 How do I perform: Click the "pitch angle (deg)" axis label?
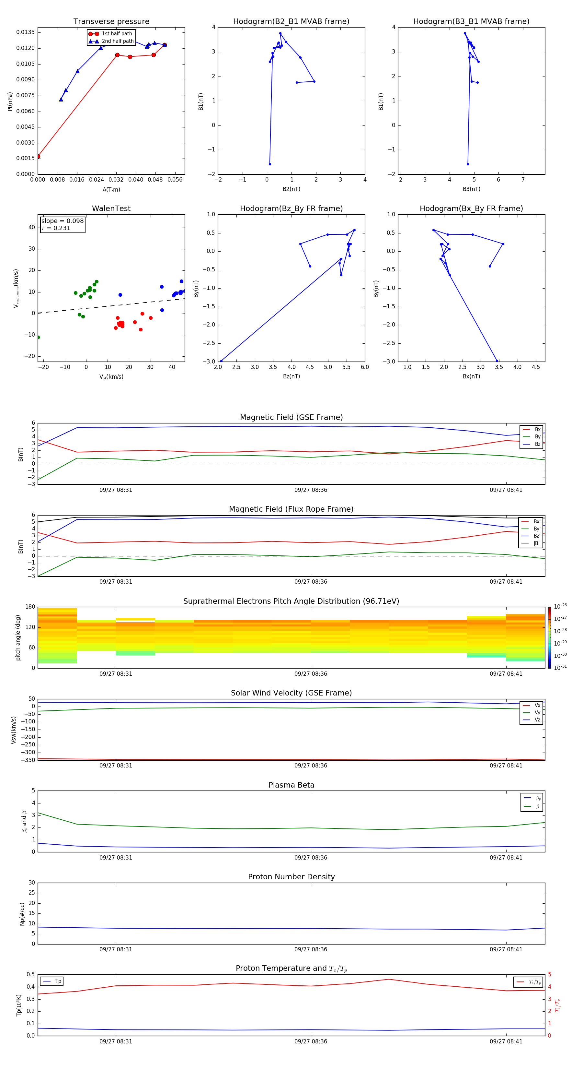[18, 637]
